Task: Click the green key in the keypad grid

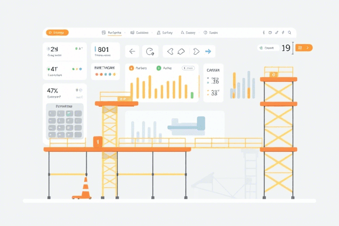Action: [x=69, y=113]
